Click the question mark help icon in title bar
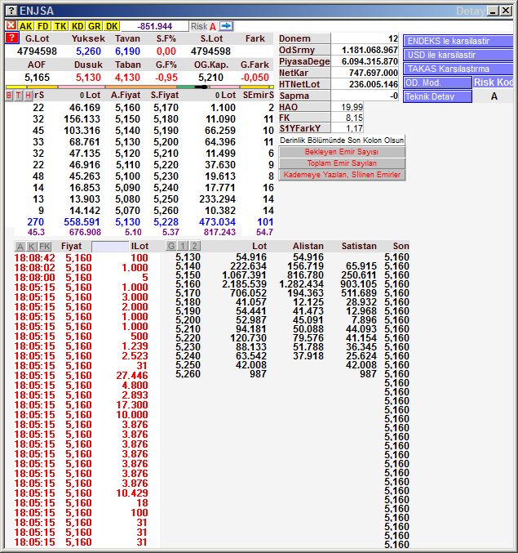Viewport: 518px width, 553px height. pyautogui.click(x=11, y=11)
